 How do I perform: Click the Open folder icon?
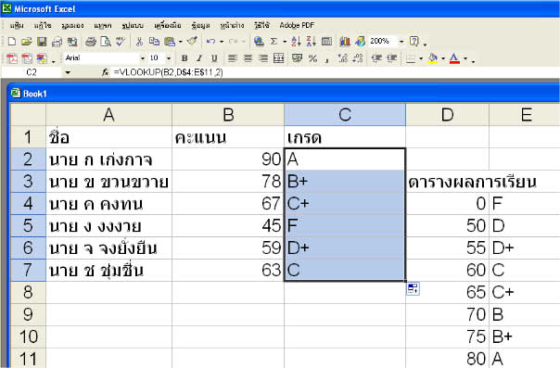[27, 42]
